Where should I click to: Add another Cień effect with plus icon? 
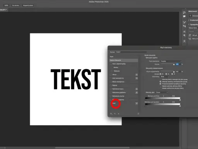[x=137, y=103]
